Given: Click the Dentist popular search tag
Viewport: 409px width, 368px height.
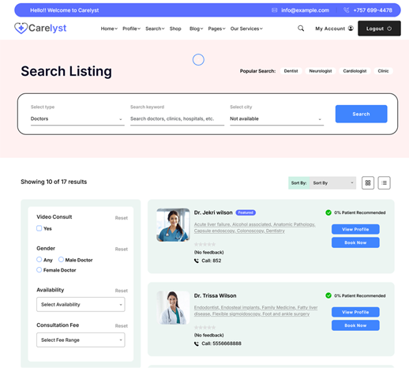Looking at the screenshot, I should 291,71.
